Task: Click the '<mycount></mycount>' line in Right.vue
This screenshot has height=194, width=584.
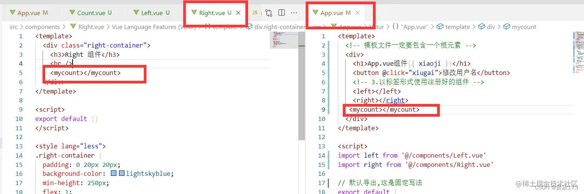Action: coord(85,73)
